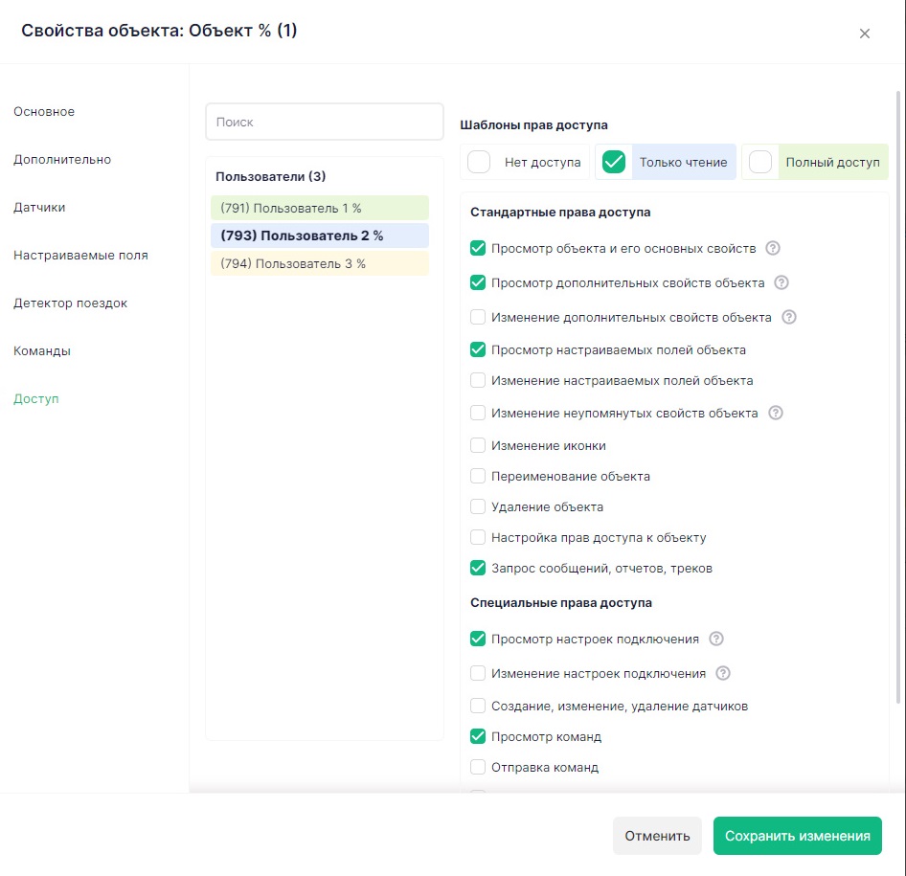Click help icon beside 'Просмотр дополнительных свойств объекта'
Screen dimensions: 906x876
tap(781, 282)
